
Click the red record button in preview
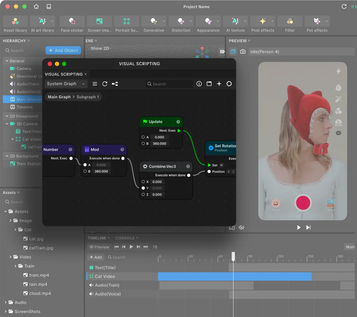(x=303, y=203)
